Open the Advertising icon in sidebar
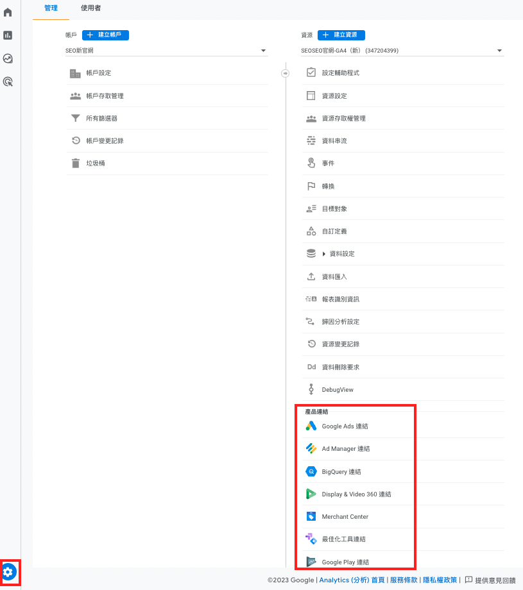This screenshot has height=590, width=523. click(x=8, y=81)
